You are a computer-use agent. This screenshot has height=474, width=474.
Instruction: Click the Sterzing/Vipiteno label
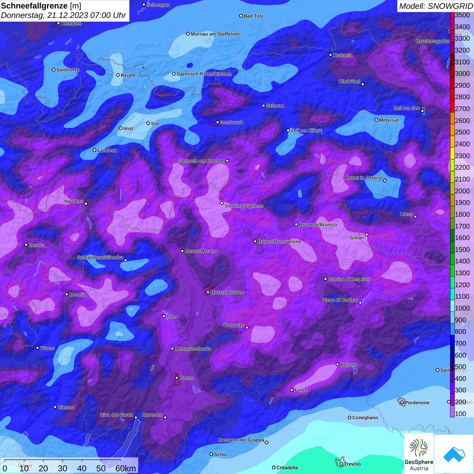[x=244, y=206]
